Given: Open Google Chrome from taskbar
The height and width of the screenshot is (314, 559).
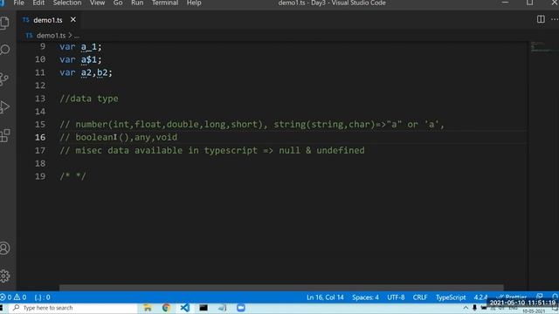Looking at the screenshot, I should pyautogui.click(x=166, y=308).
